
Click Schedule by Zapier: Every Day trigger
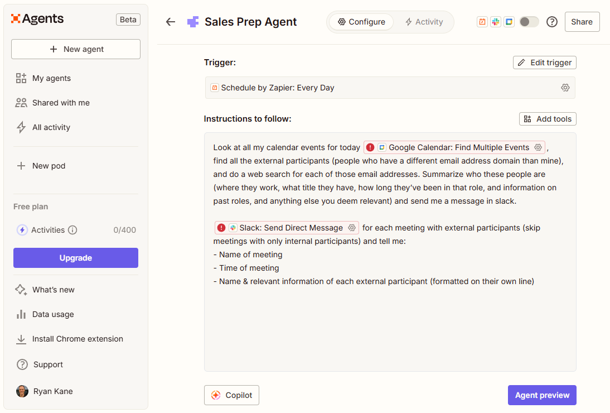pyautogui.click(x=390, y=88)
